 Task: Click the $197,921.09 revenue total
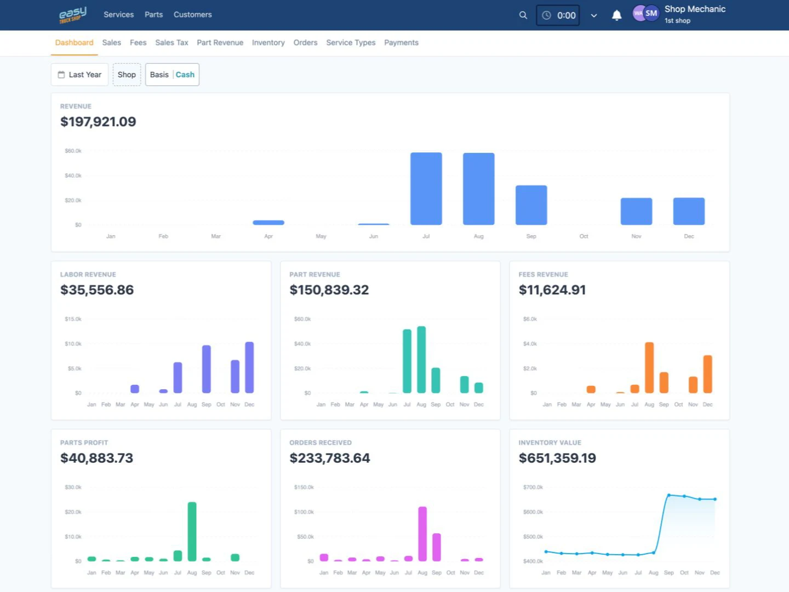pos(98,122)
